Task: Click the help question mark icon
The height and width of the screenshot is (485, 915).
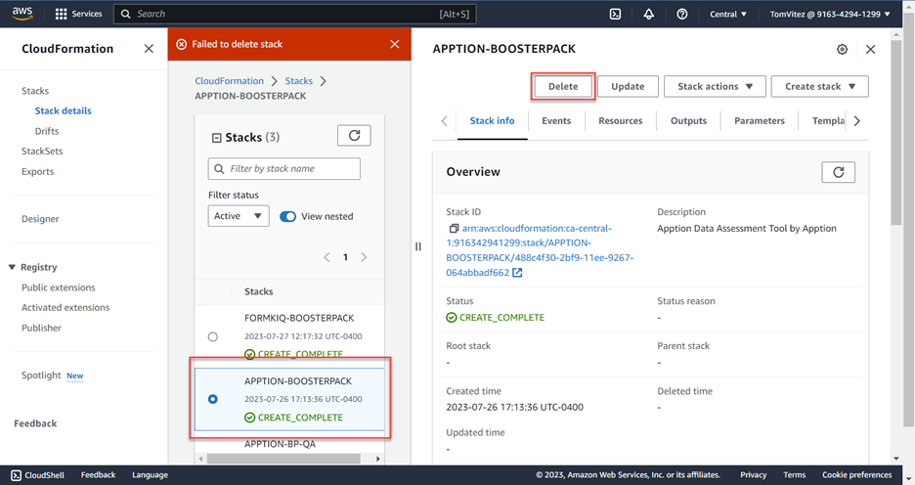Action: point(682,15)
